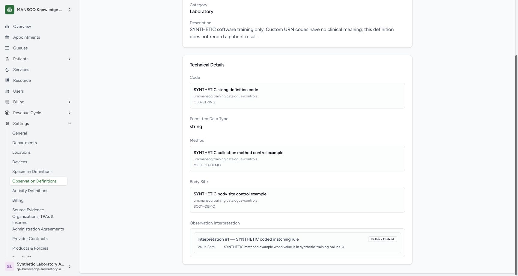
Task: Click the Overview sidebar icon
Action: (x=7, y=26)
